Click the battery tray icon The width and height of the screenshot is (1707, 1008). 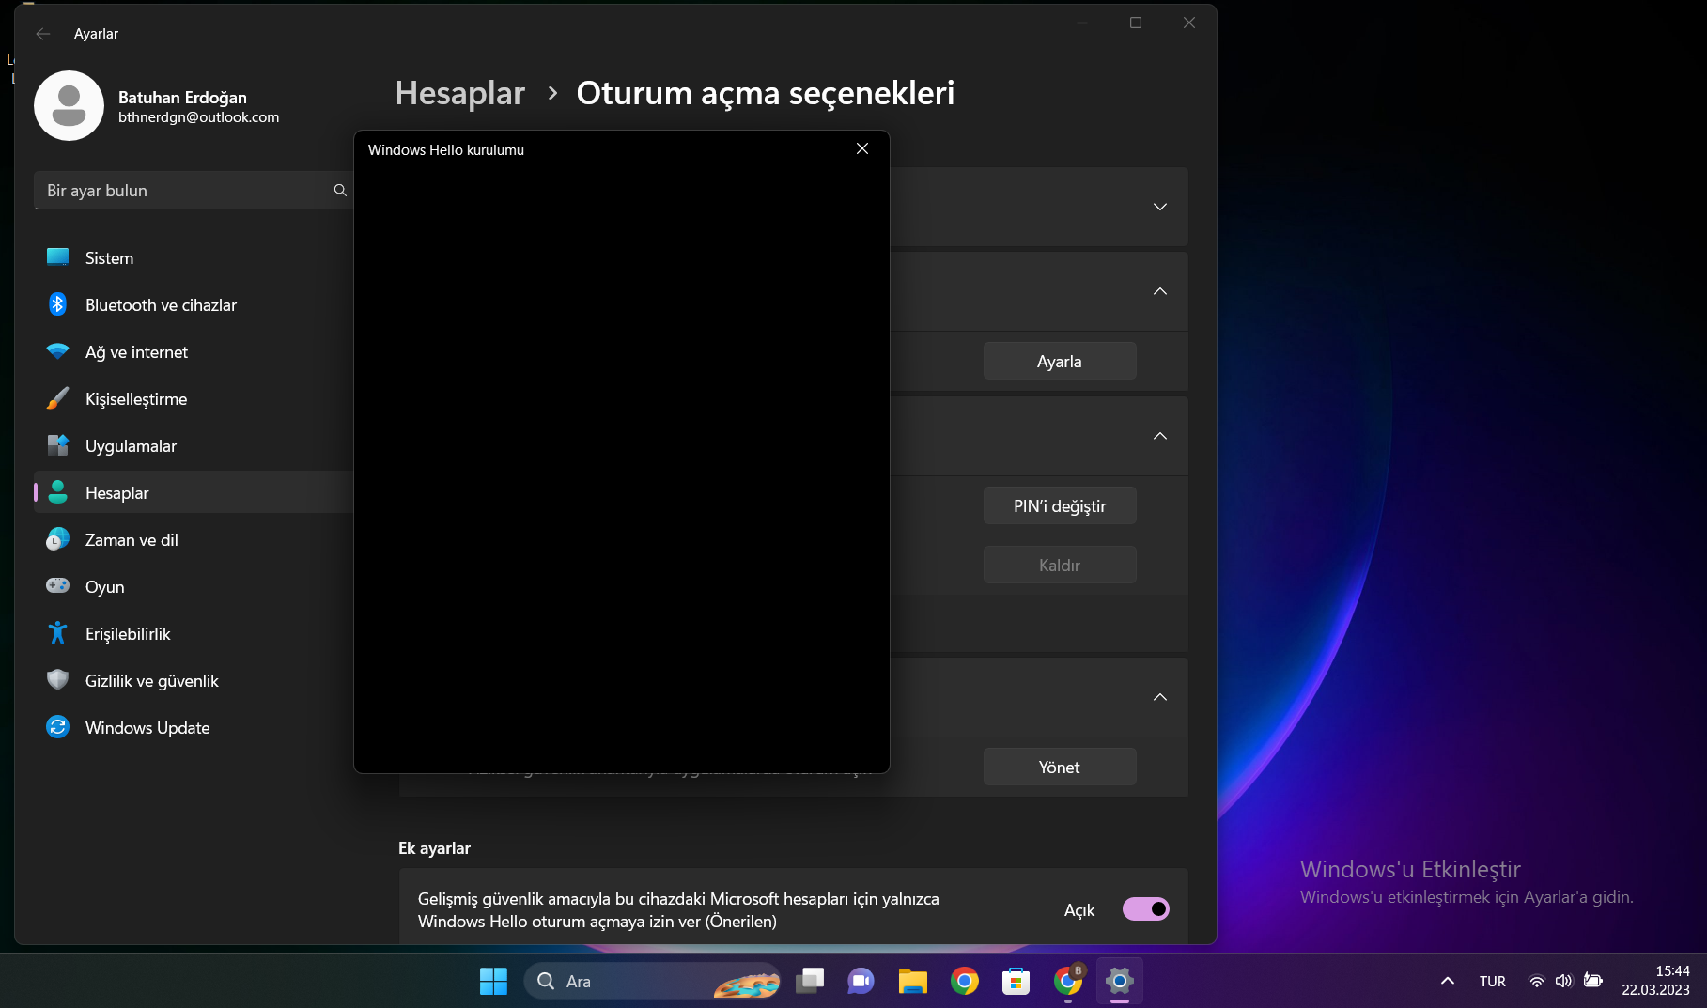coord(1593,981)
